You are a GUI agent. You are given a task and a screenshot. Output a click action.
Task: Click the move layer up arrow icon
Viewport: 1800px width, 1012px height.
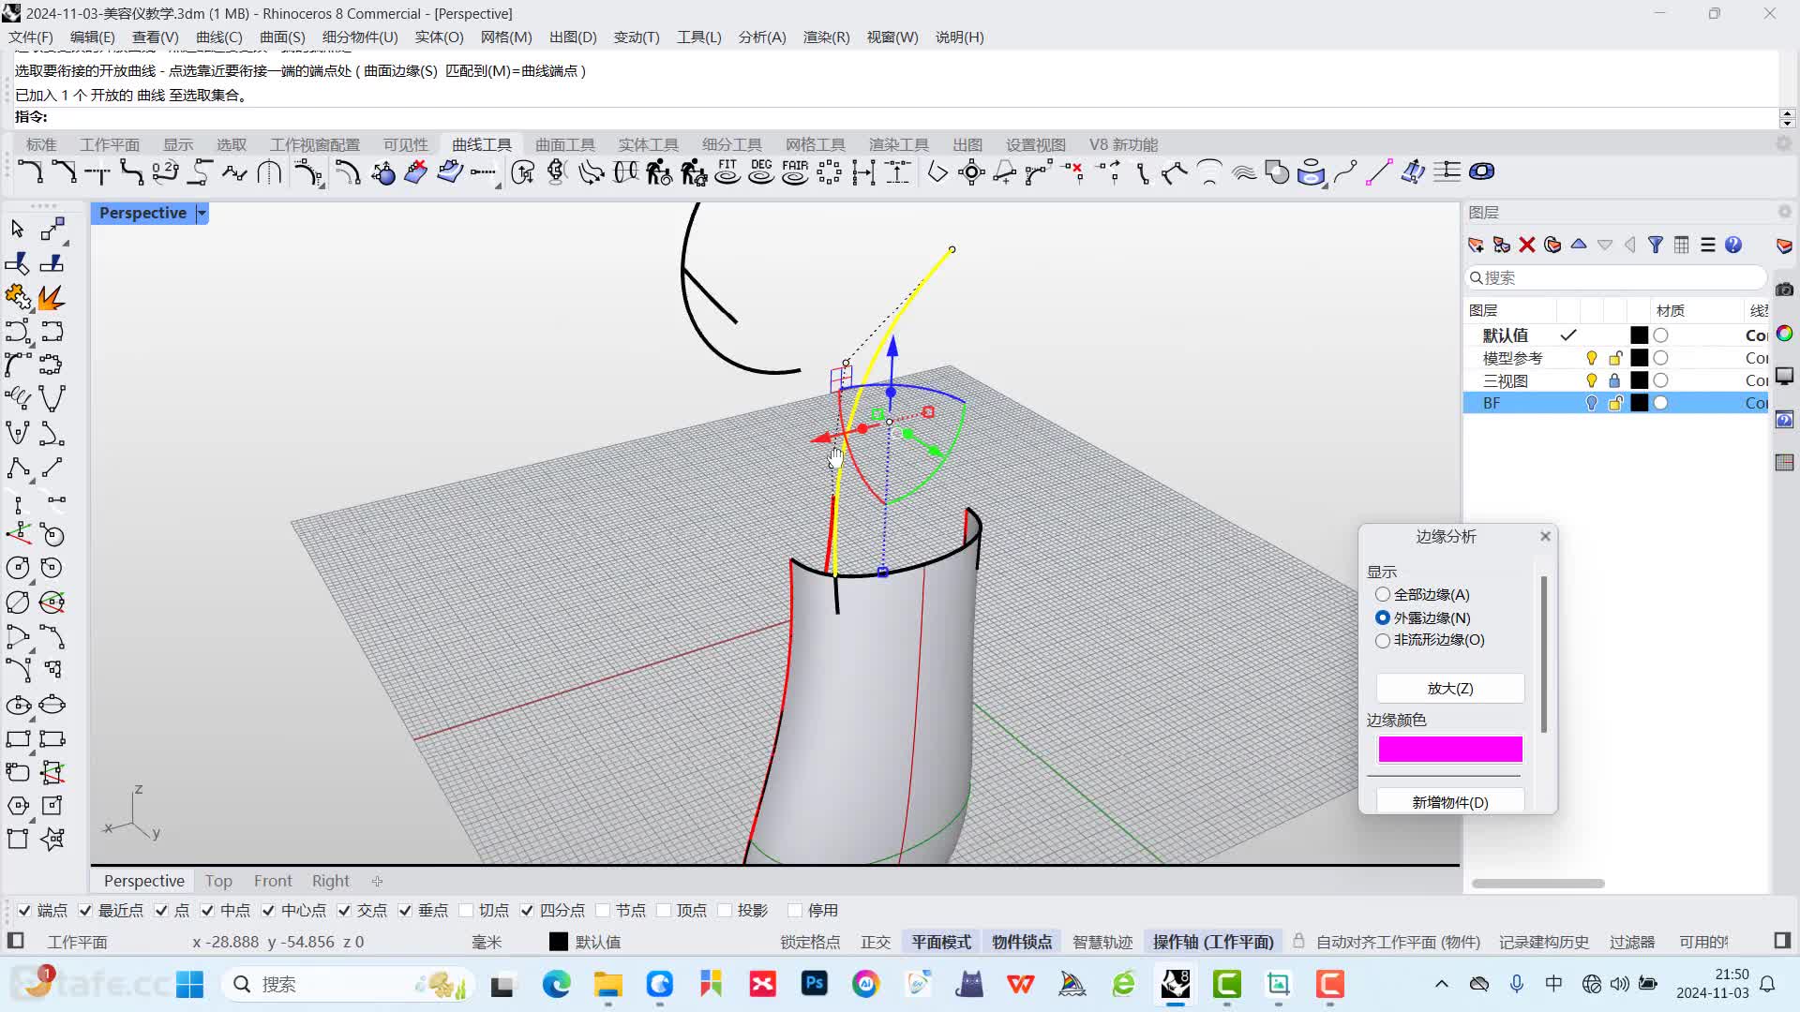(x=1579, y=245)
